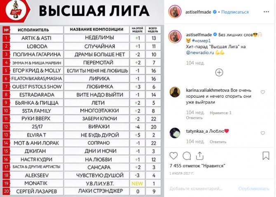Click the comment speech bubble icon
The width and height of the screenshot is (276, 197).
pos(187,156)
